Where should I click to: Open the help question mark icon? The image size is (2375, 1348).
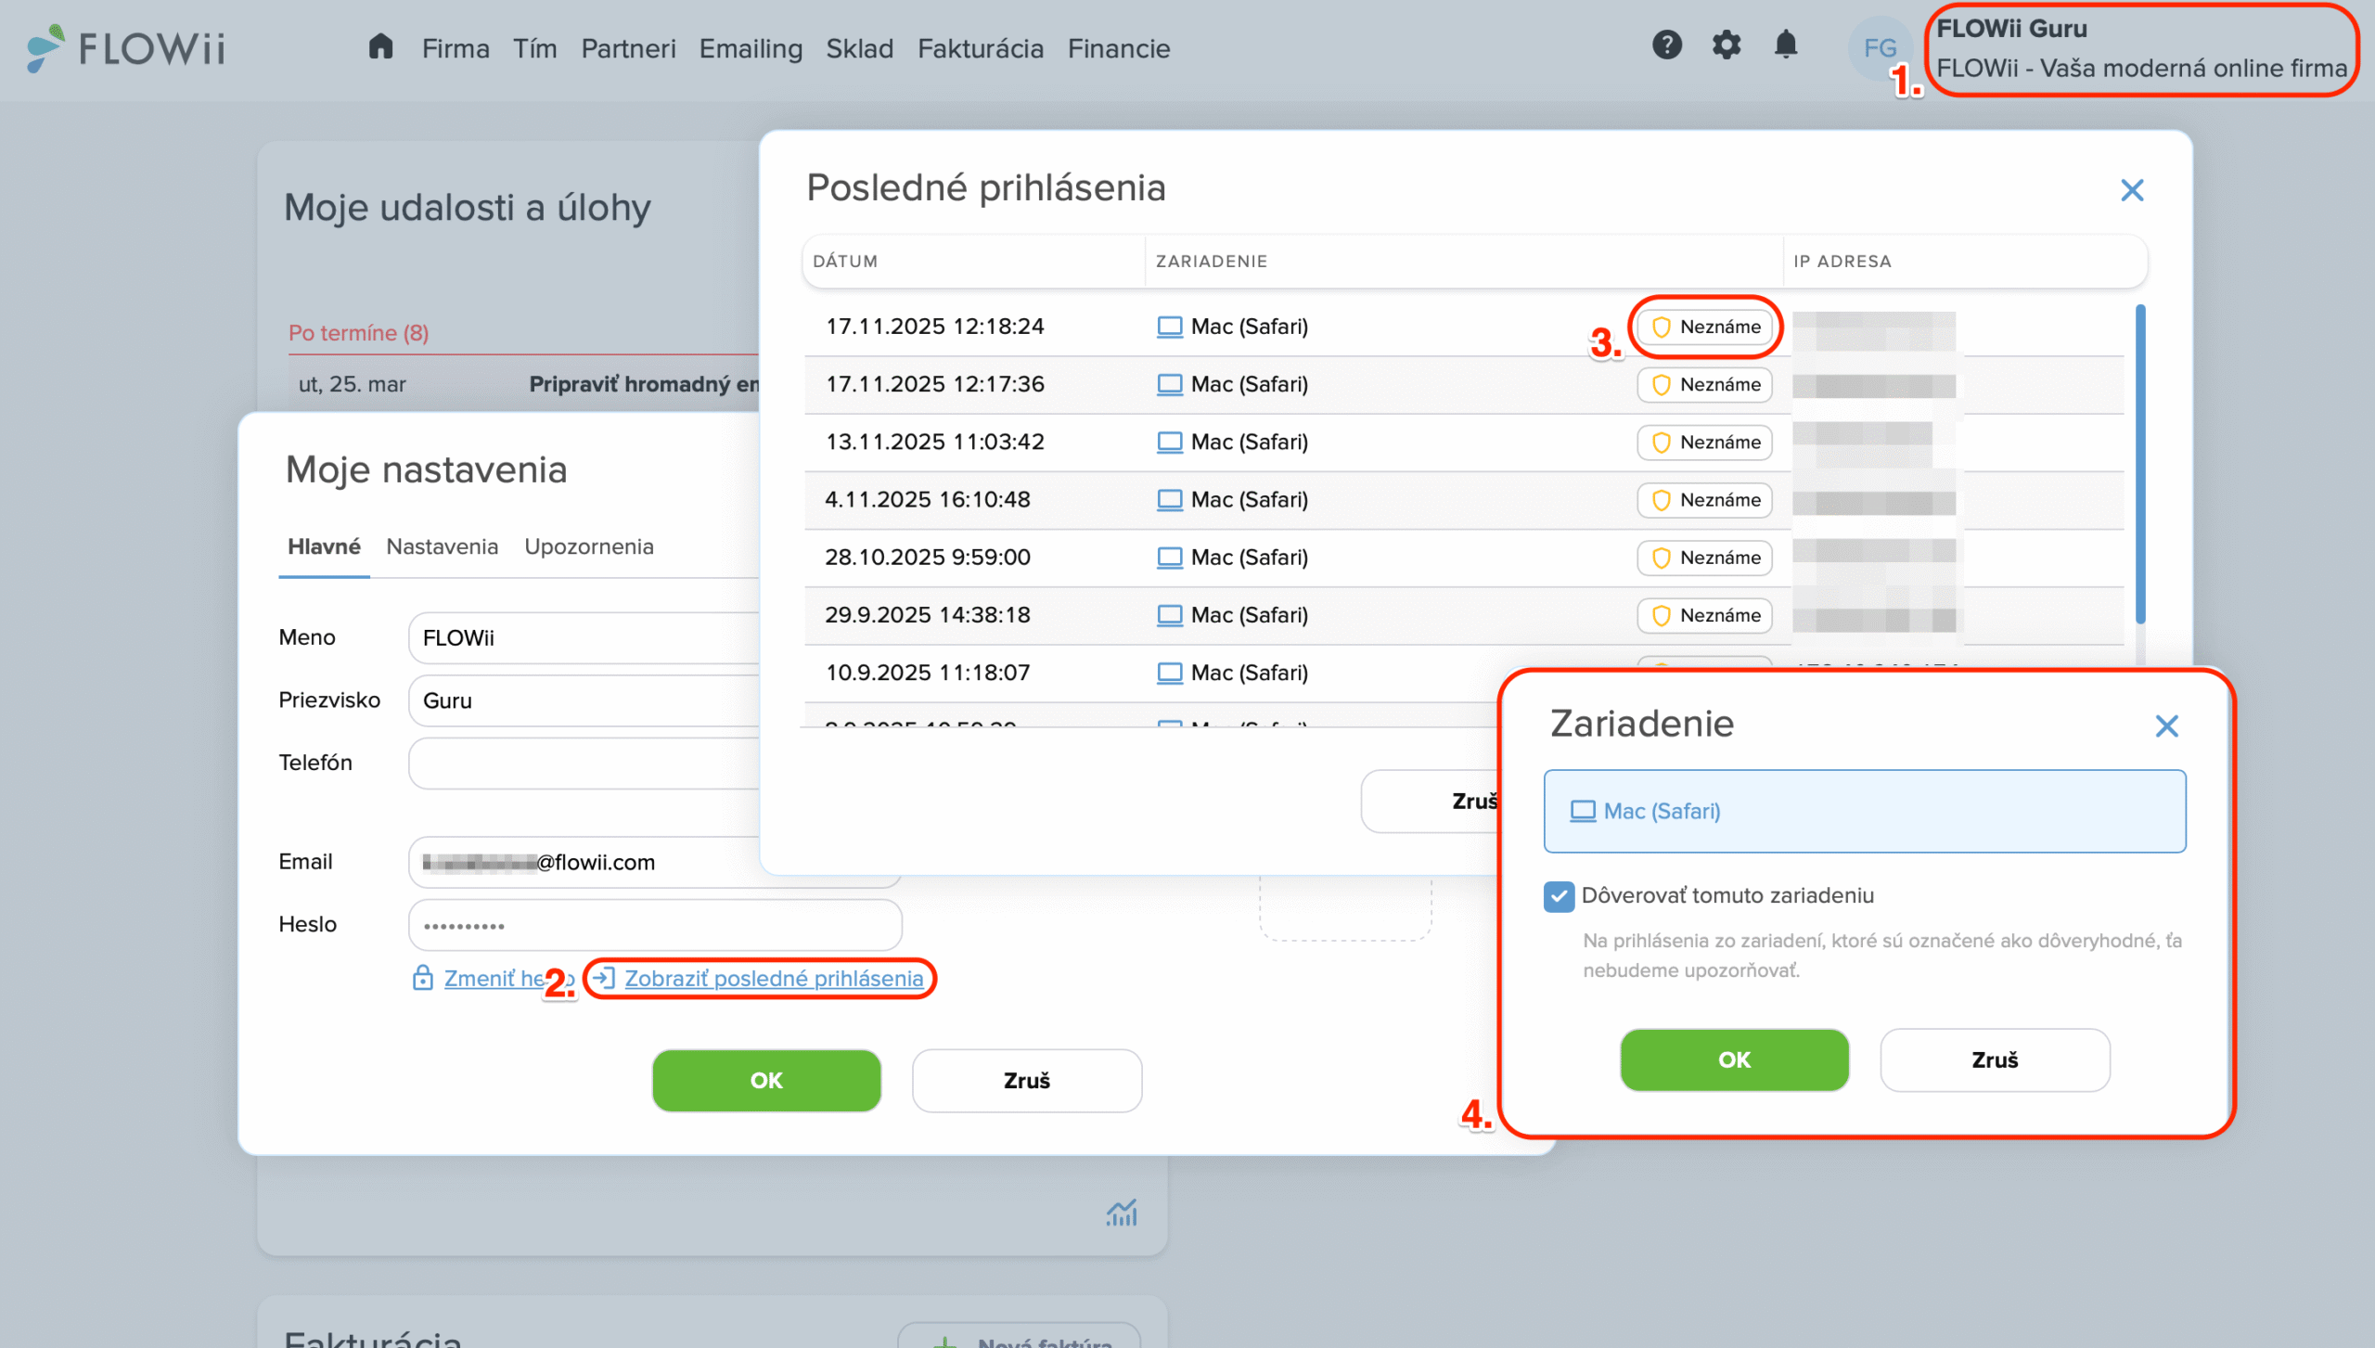coord(1666,45)
